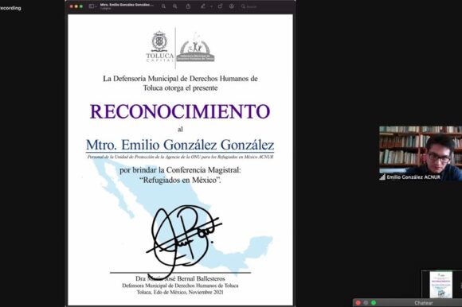Click the Rotate page icon

pos(220,6)
